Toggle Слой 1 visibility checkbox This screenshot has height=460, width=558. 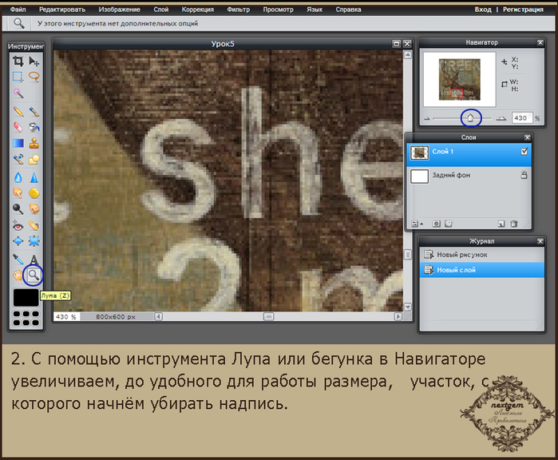pyautogui.click(x=524, y=151)
